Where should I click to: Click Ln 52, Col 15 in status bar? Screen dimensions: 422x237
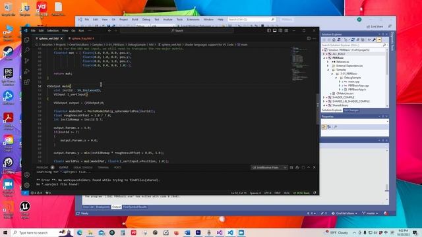coord(239,193)
